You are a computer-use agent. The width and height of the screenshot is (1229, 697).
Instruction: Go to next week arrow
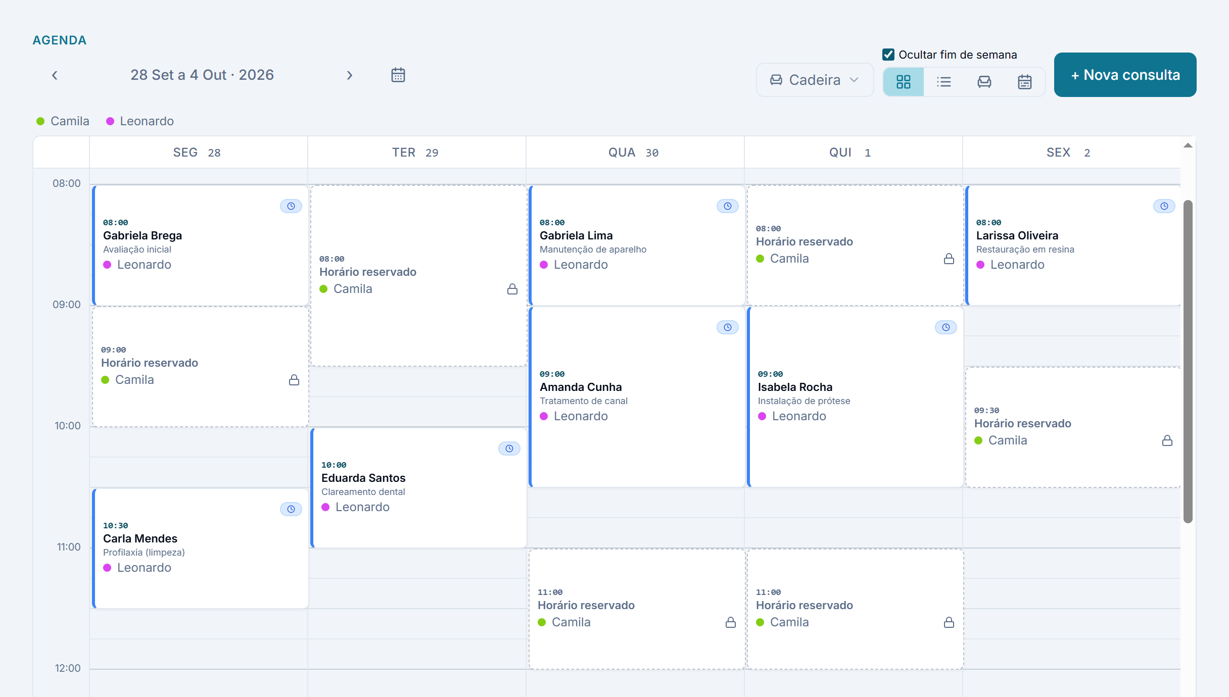pos(350,75)
